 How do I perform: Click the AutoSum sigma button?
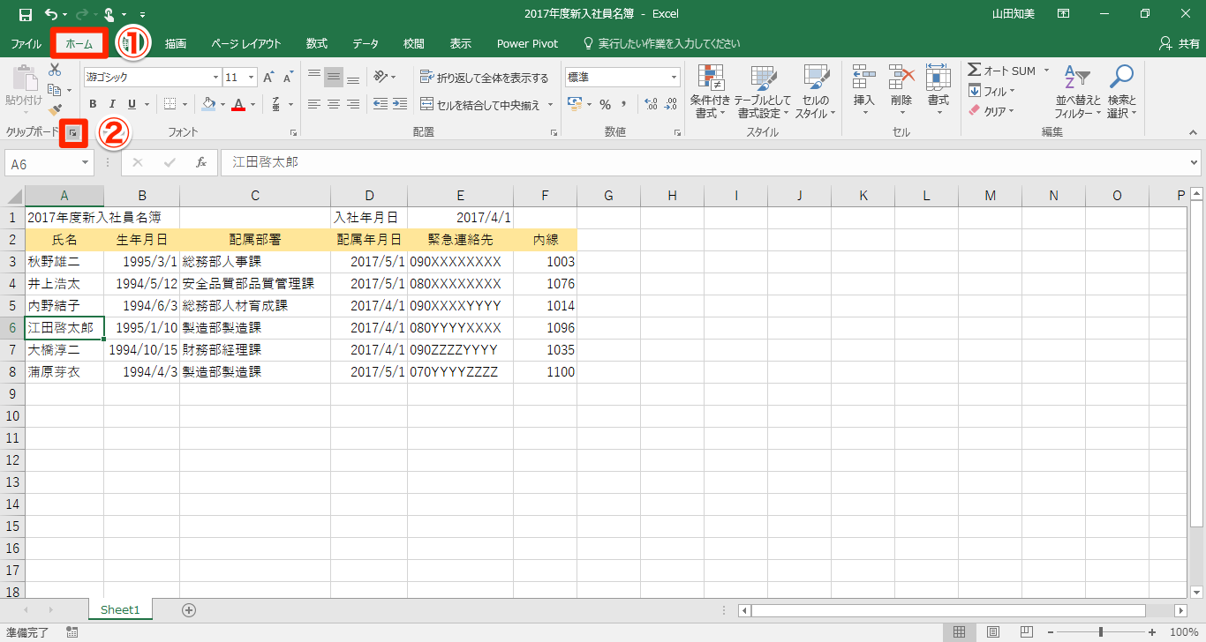click(x=1002, y=71)
